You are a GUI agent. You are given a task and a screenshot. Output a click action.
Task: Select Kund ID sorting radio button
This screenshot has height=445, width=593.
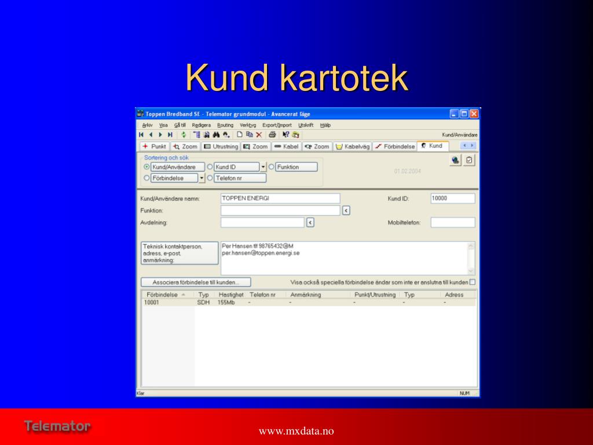pyautogui.click(x=210, y=167)
